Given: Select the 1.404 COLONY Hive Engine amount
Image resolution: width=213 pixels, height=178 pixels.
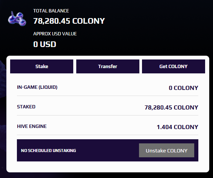Looking at the screenshot, I should click(177, 127).
